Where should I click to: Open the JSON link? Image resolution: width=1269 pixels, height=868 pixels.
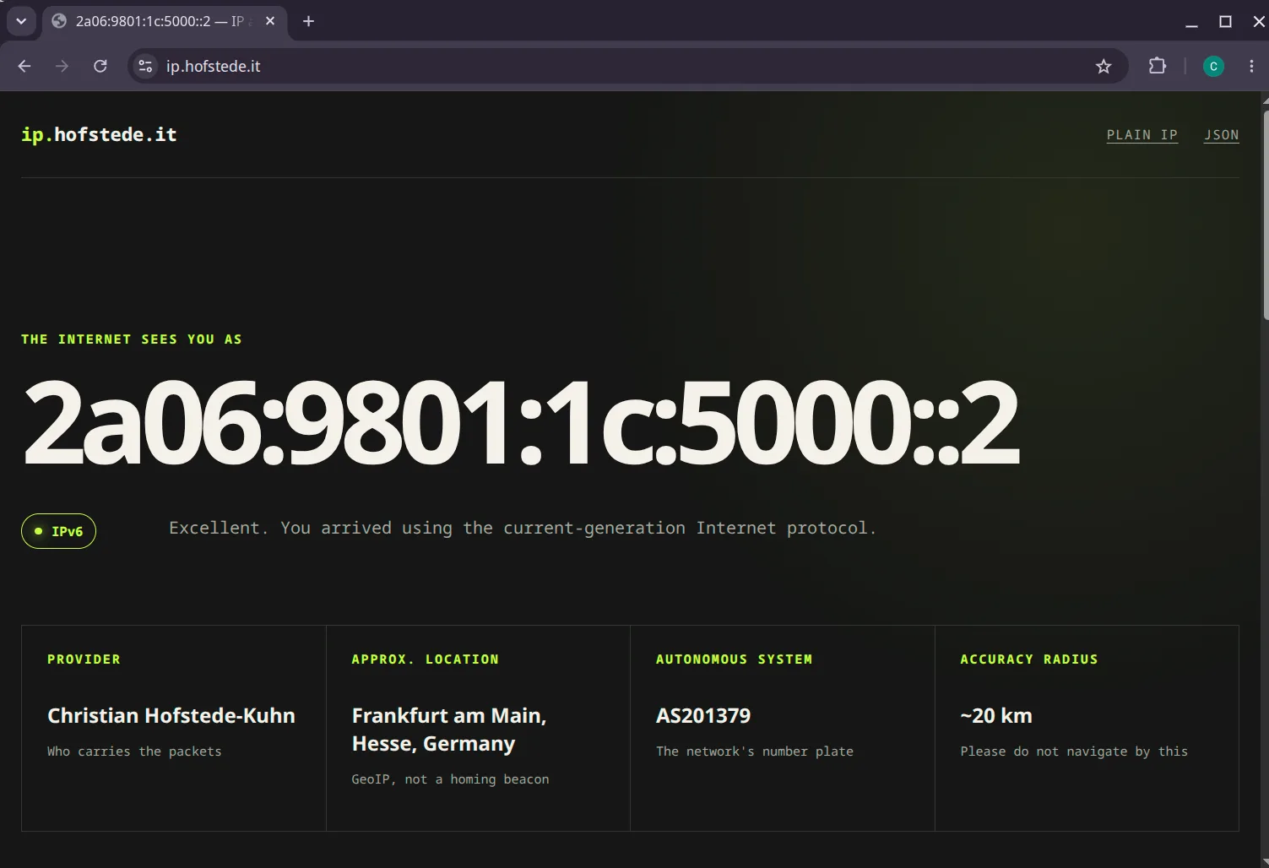1221,135
